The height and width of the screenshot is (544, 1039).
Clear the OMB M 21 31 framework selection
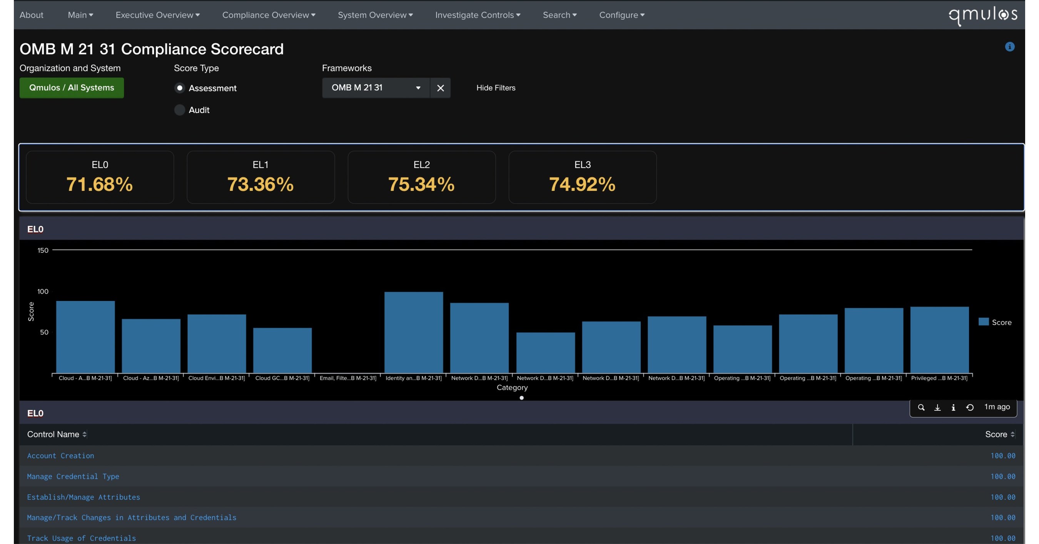click(440, 88)
